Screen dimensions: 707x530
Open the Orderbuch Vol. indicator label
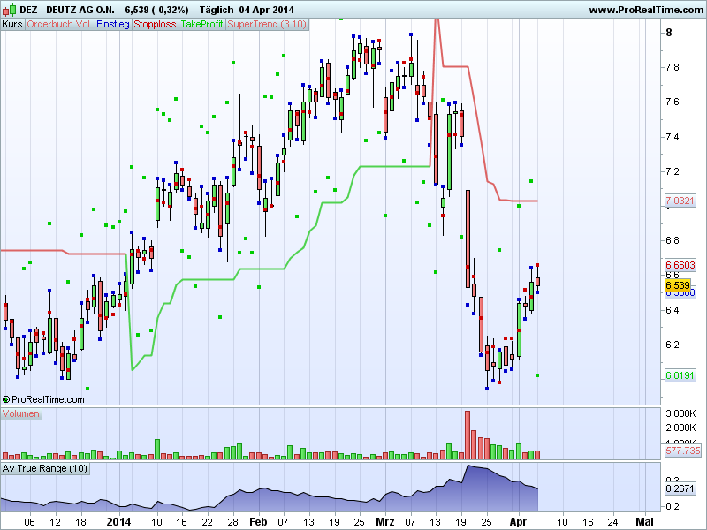point(59,25)
